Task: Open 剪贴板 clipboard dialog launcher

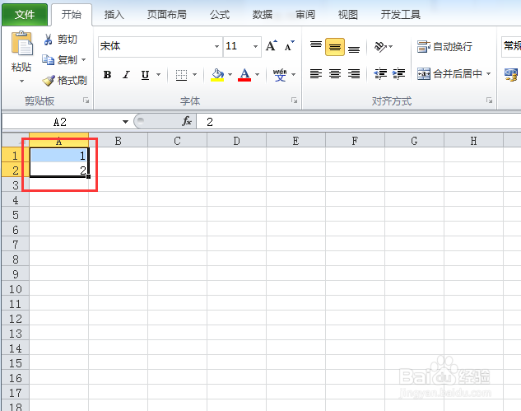Action: click(x=86, y=100)
